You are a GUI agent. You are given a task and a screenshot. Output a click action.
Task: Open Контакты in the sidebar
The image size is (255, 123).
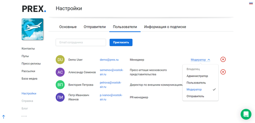click(x=28, y=49)
